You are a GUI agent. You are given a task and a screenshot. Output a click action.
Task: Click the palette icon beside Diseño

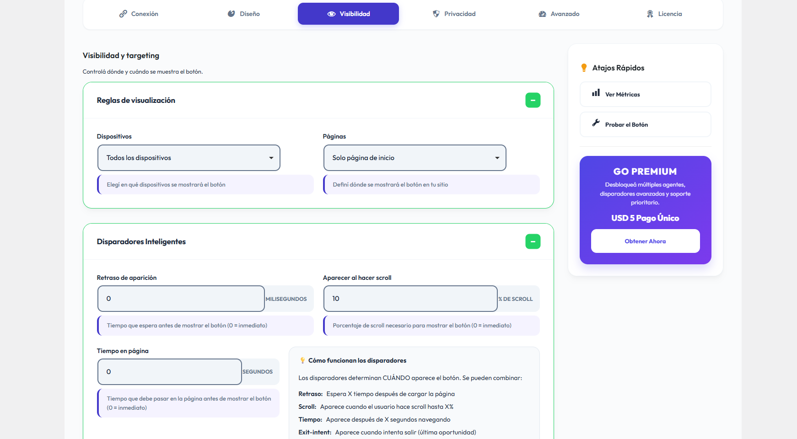pos(232,14)
